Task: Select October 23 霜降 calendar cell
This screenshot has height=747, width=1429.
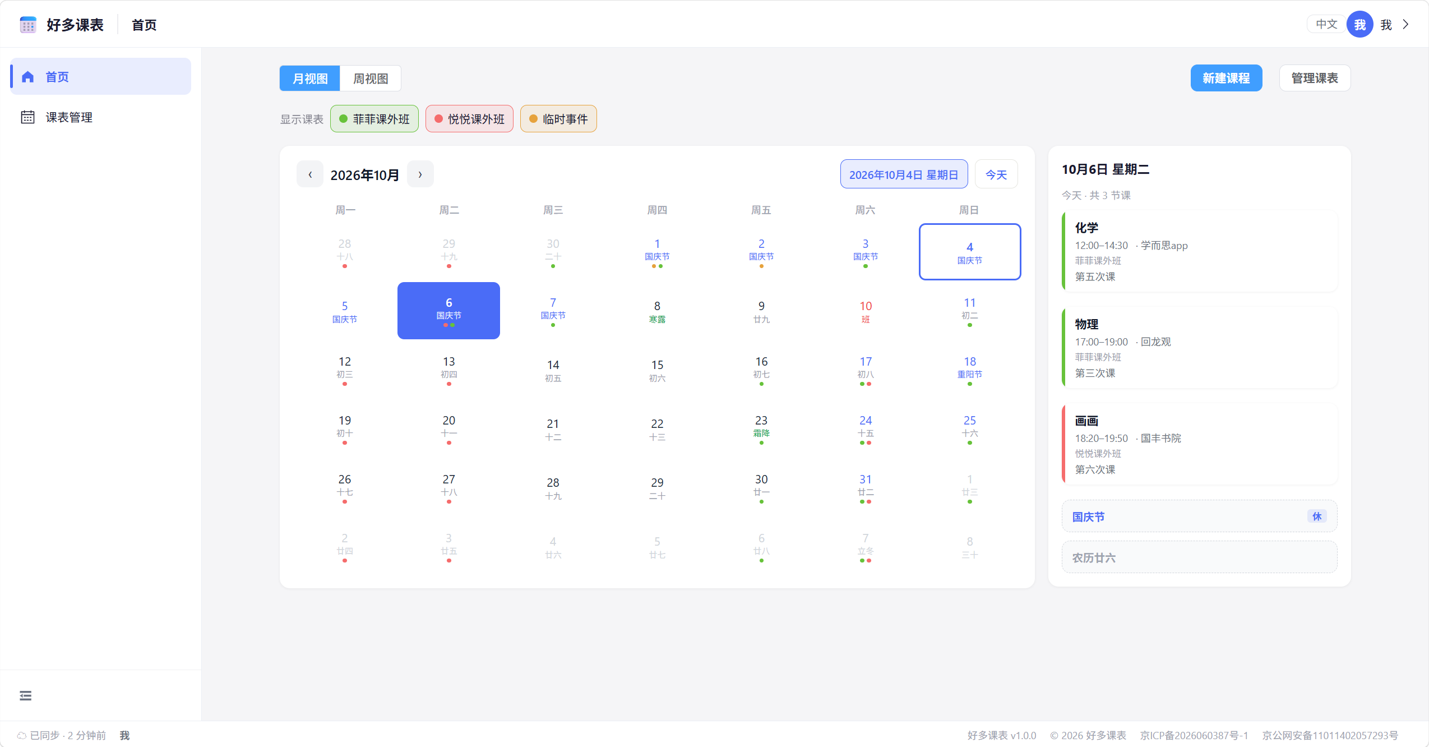Action: click(x=761, y=428)
